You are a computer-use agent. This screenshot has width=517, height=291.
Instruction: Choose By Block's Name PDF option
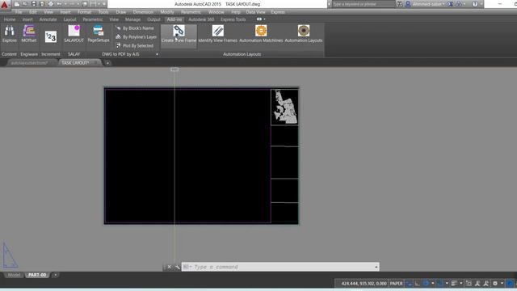(x=135, y=28)
